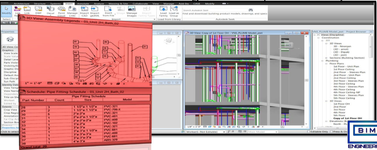This screenshot has width=377, height=150.
Task: Open the Manage ribbon tab
Action: click(x=169, y=3)
